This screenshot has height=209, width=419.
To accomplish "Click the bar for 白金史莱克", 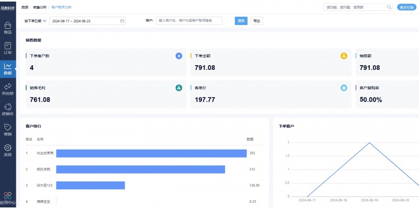I will click(x=151, y=153).
